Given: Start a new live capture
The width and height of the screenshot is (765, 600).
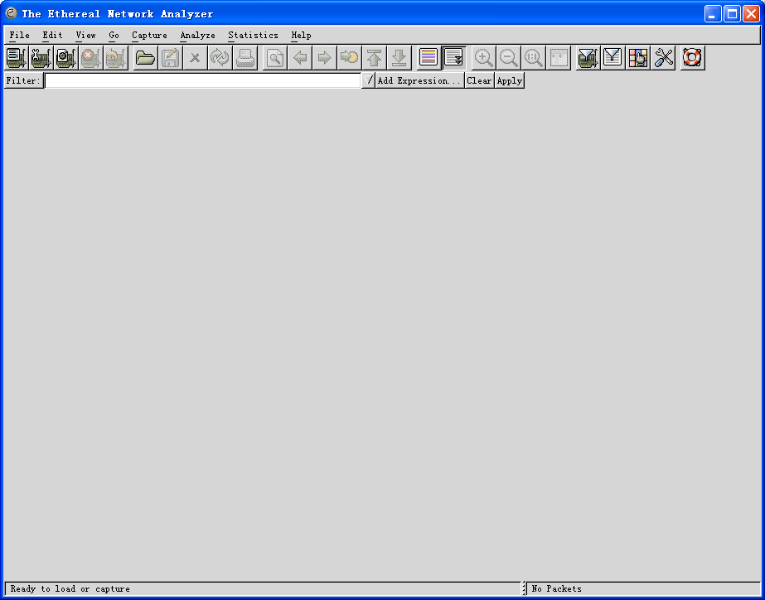Looking at the screenshot, I should pos(65,58).
